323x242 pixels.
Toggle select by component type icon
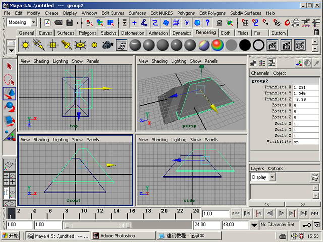click(111, 23)
